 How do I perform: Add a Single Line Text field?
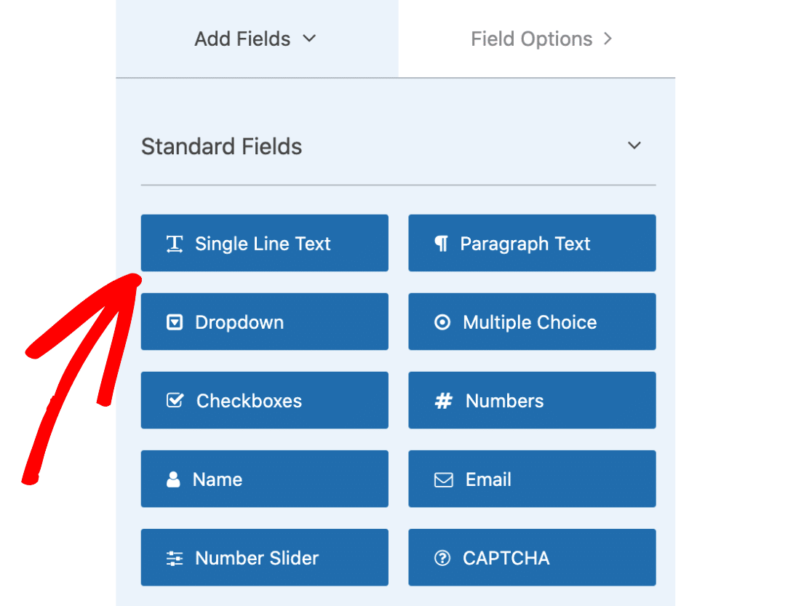264,243
